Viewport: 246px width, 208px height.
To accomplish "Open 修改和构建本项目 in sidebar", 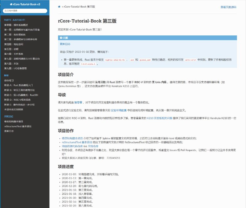I will click(14, 122).
